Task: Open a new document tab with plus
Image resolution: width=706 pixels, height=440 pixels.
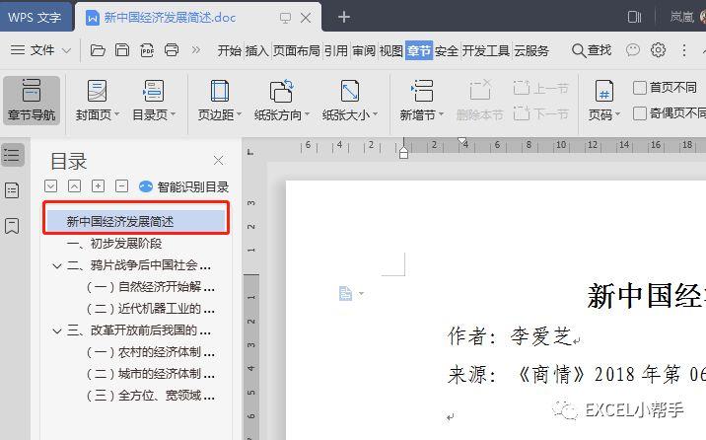Action: tap(344, 17)
